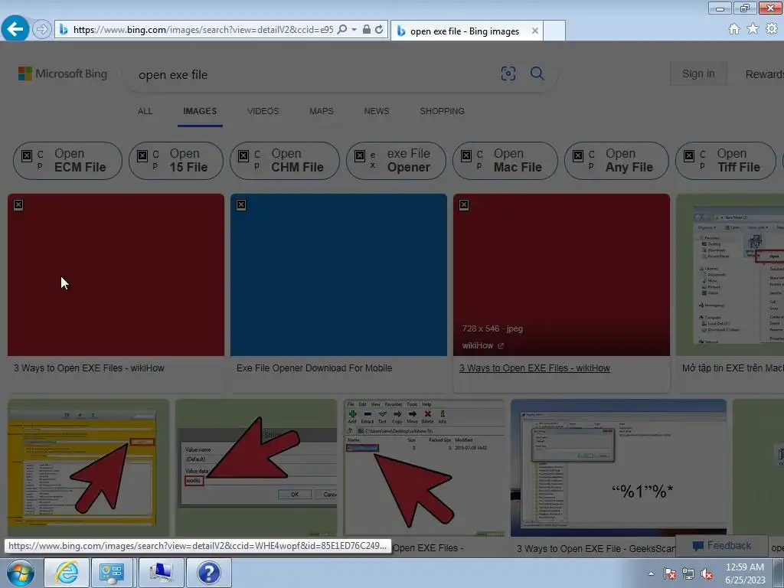Click the Bing search magnifier button
This screenshot has width=784, height=588.
[x=537, y=74]
